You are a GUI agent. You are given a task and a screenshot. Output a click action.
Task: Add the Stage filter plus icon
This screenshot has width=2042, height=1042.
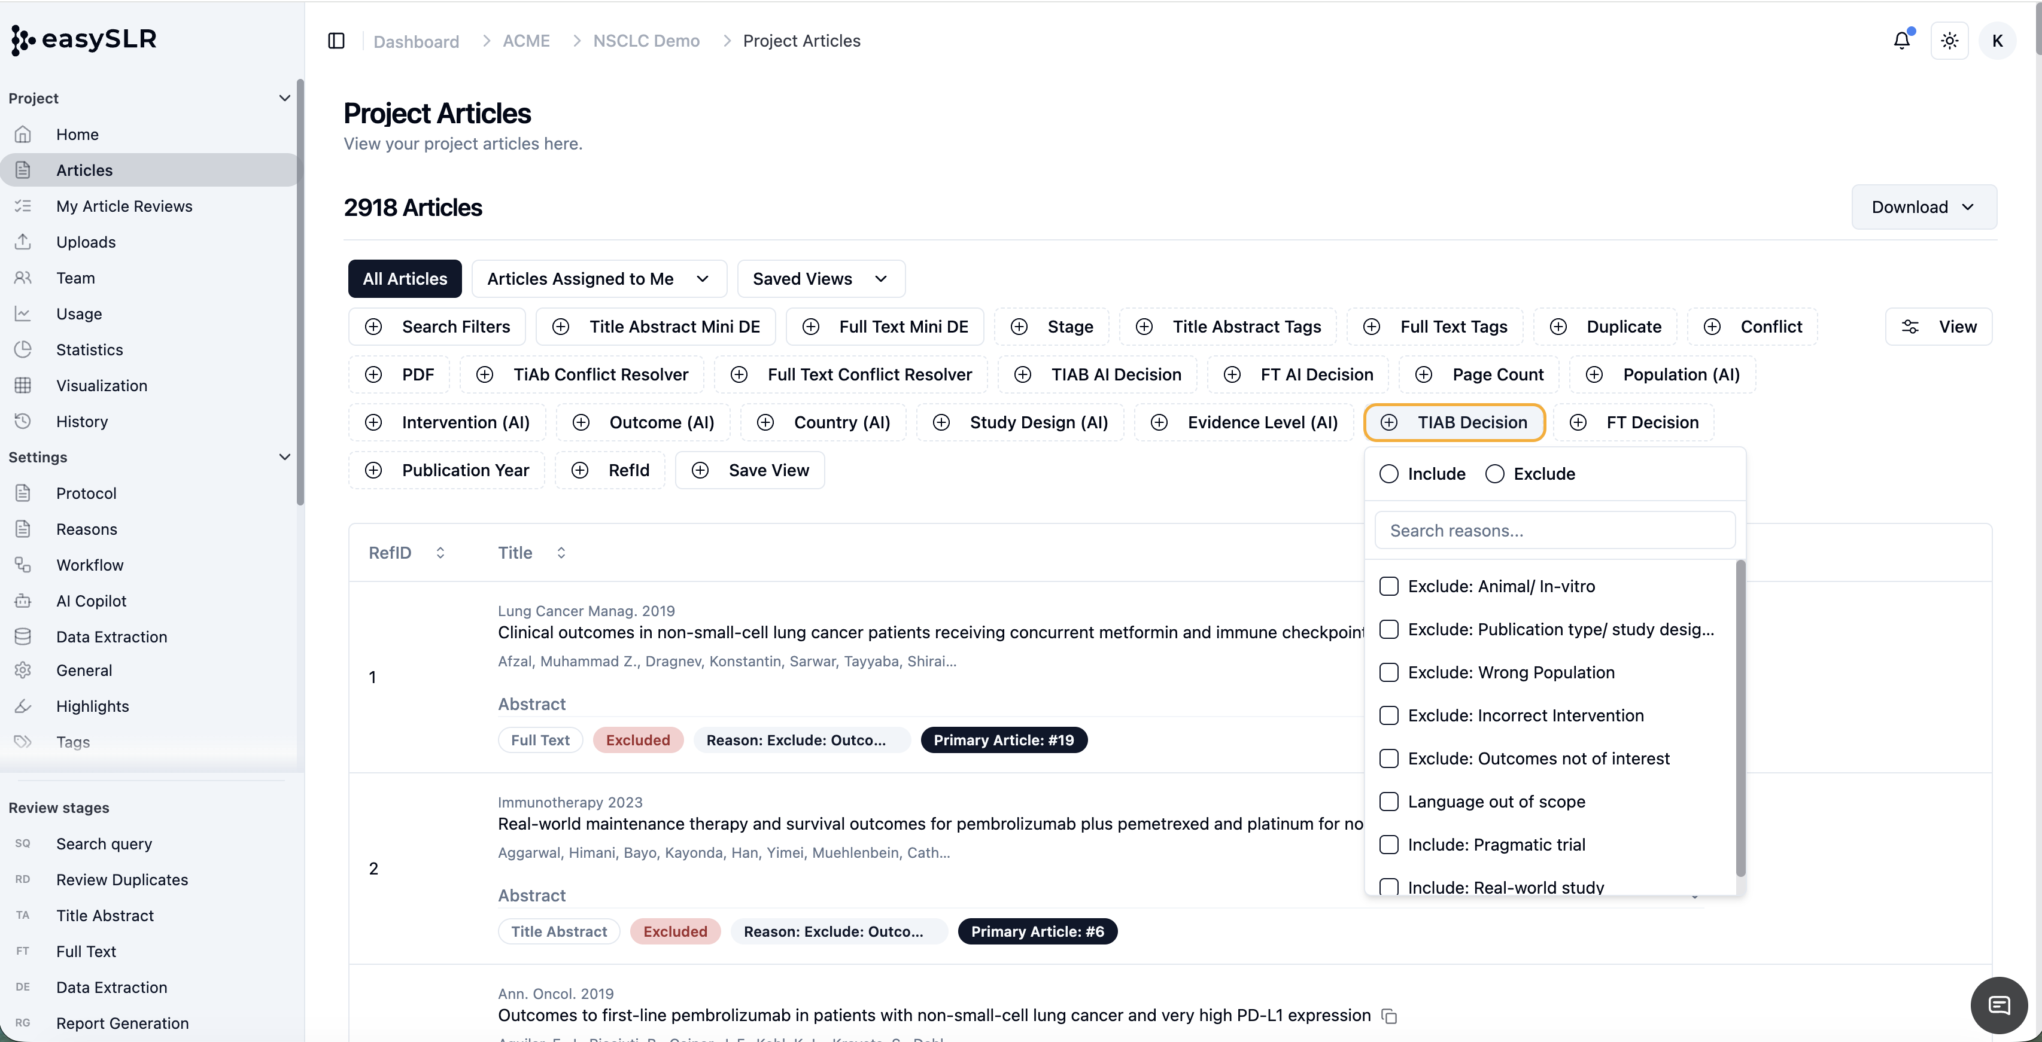pyautogui.click(x=1019, y=327)
